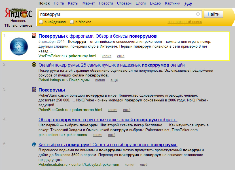The height and width of the screenshot is (170, 235).
Task: Click the Найти search button
Action: tap(213, 14)
